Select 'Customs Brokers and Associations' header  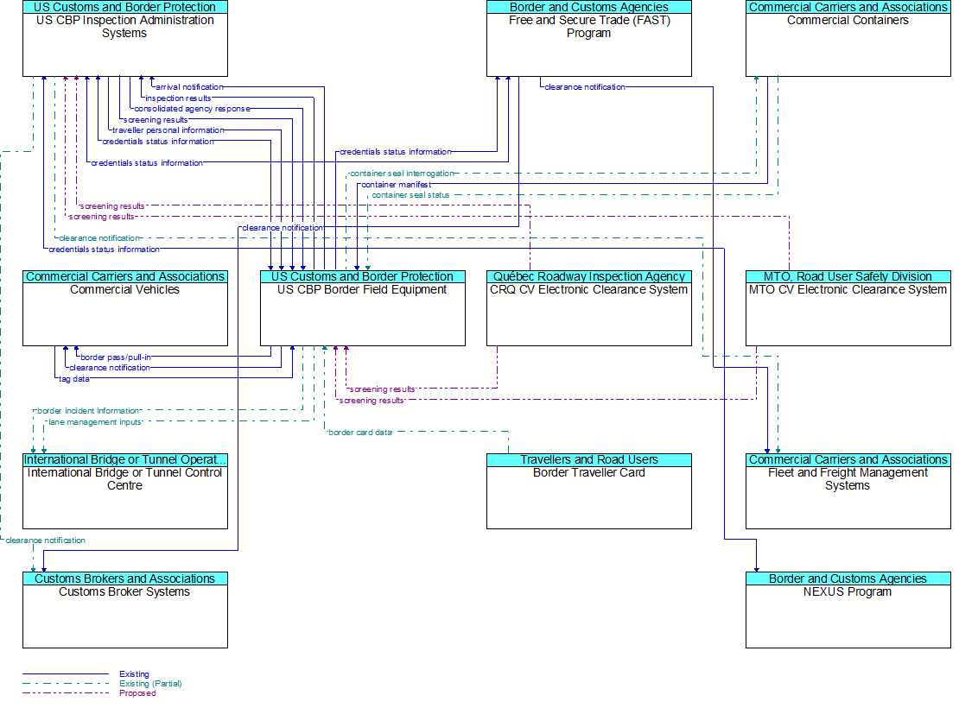click(124, 579)
